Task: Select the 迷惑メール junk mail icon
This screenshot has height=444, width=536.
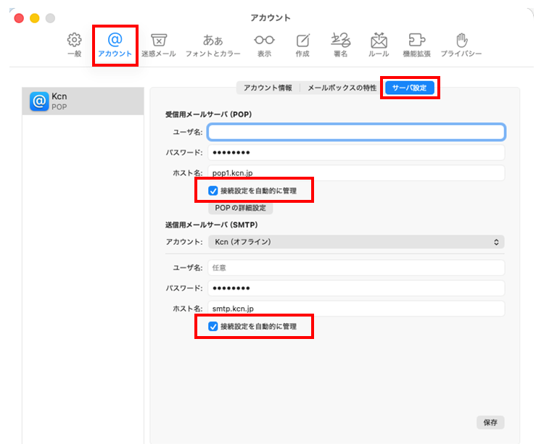Action: tap(159, 45)
